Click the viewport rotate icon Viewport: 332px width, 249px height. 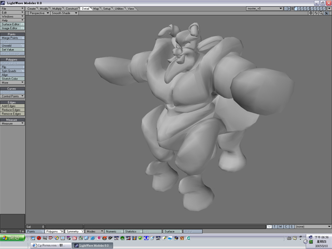pyautogui.click(x=316, y=13)
